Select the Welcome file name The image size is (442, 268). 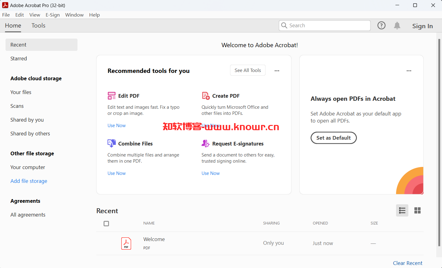(x=154, y=239)
